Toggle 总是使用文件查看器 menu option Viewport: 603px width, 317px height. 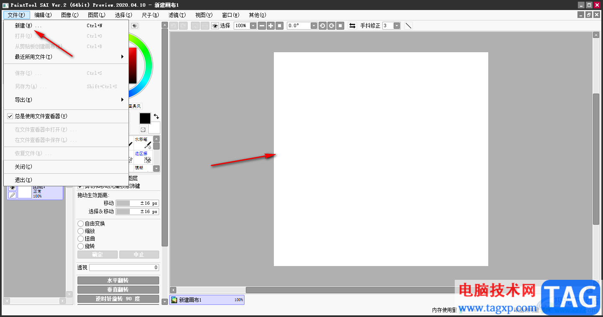pyautogui.click(x=66, y=116)
